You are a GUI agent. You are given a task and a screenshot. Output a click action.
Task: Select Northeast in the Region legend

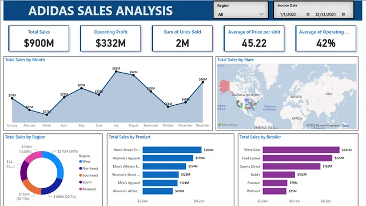pos(89,168)
